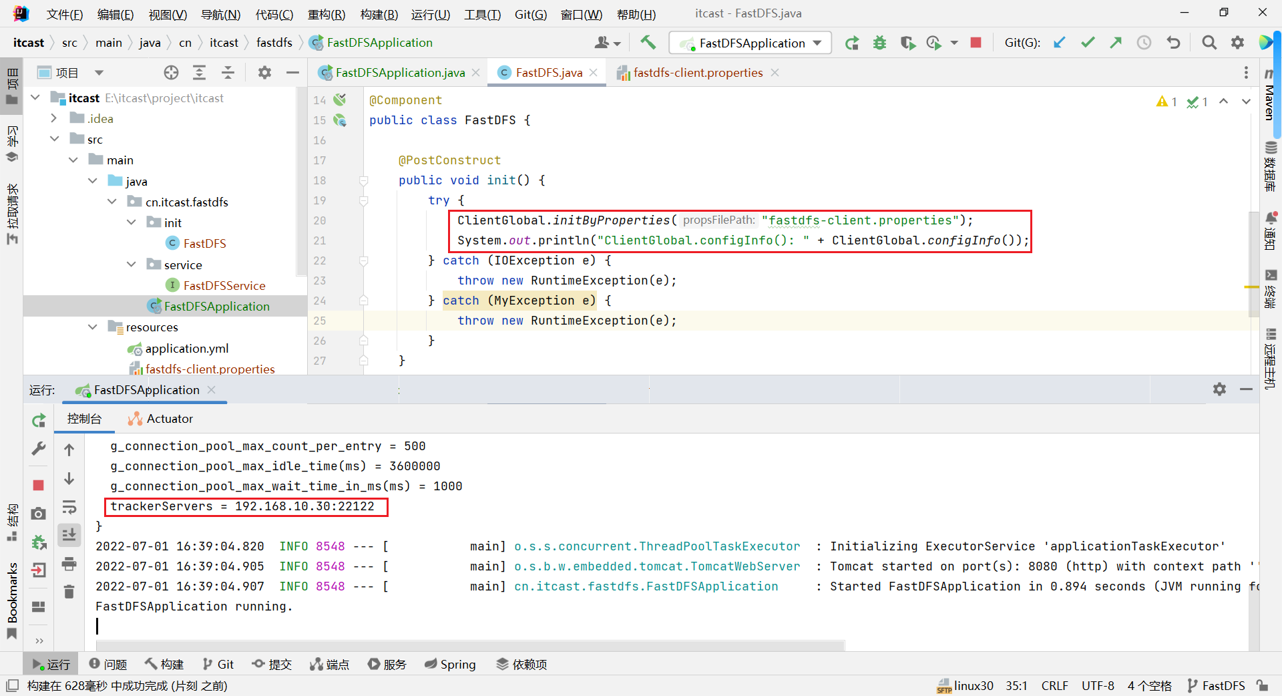This screenshot has width=1282, height=696.
Task: Take thread dump camera icon
Action: [x=39, y=514]
